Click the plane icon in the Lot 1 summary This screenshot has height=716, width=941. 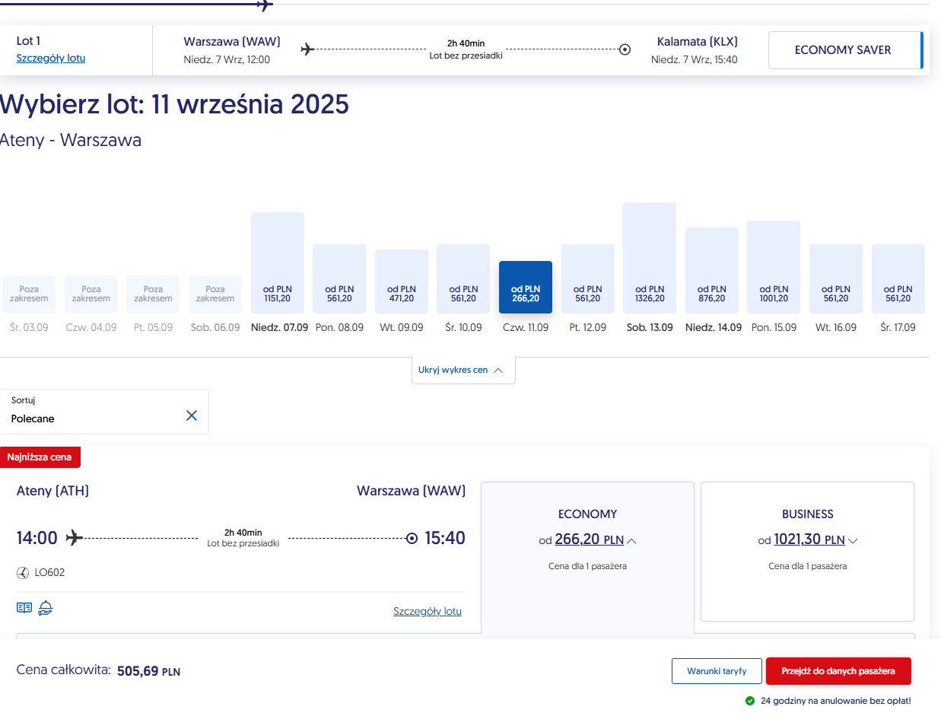(x=307, y=49)
